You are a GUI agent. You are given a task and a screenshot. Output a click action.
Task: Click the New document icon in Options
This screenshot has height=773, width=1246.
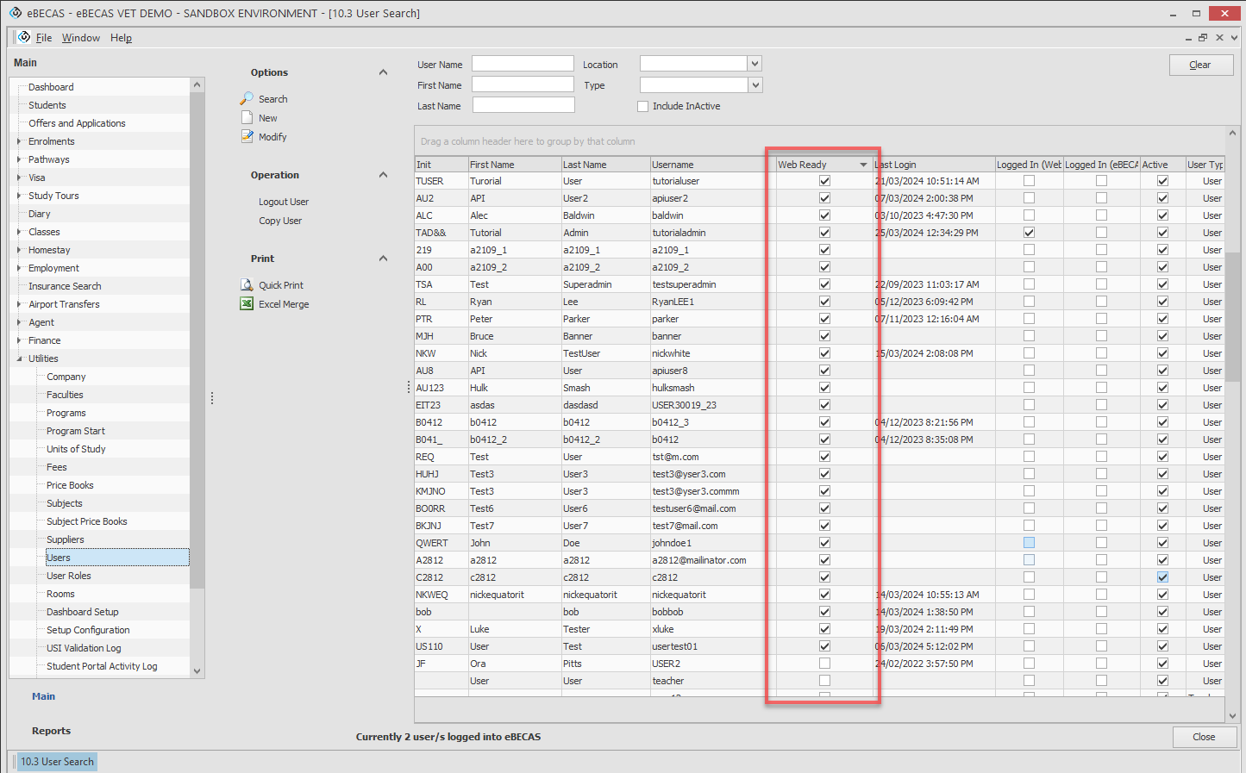pos(247,118)
